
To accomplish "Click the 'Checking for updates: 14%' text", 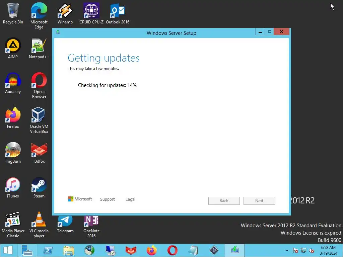I will coord(107,85).
